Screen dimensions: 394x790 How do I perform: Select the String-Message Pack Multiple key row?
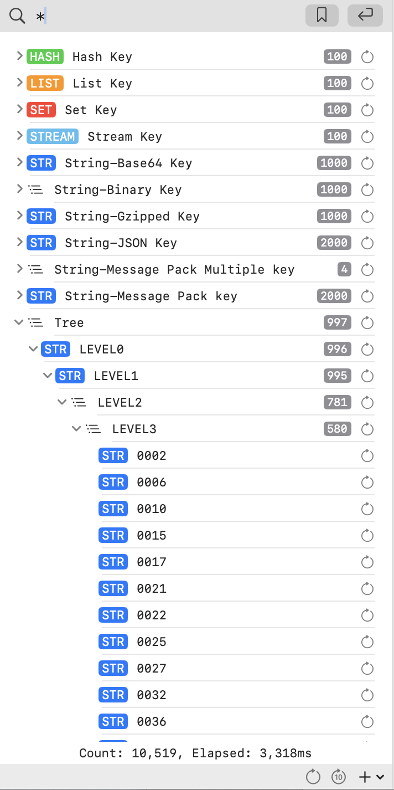coord(174,269)
